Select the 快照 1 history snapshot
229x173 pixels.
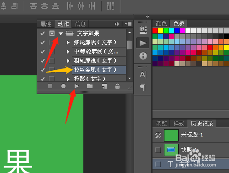(191, 150)
